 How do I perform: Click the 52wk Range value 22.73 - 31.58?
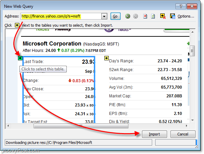click(170, 70)
